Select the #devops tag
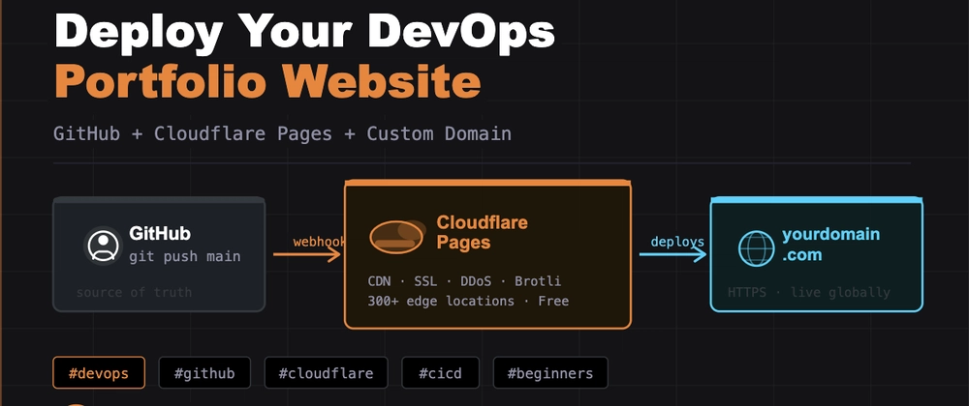The height and width of the screenshot is (406, 969). (x=99, y=373)
